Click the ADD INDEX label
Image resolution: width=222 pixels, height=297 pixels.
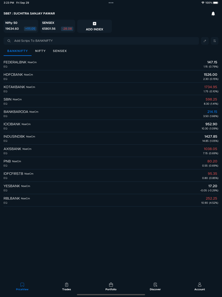(94, 29)
